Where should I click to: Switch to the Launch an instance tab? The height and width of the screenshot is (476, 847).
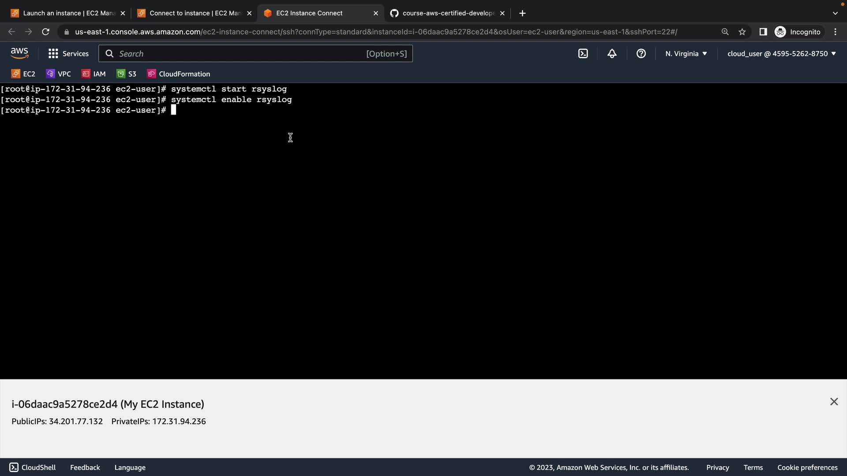pyautogui.click(x=68, y=13)
